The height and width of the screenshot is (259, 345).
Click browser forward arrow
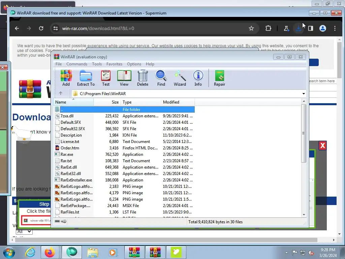tap(29, 28)
